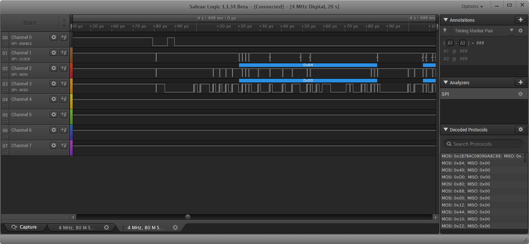
Task: Select the Channel 3 SPI - MISO label
Action: [x=20, y=90]
